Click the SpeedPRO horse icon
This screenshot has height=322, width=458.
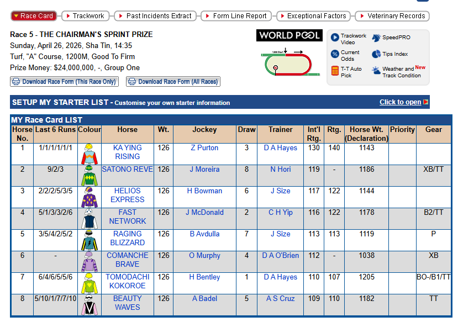(376, 38)
